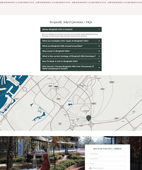Click the King's College Hospital map label
142x170 pixels.
click(x=98, y=78)
